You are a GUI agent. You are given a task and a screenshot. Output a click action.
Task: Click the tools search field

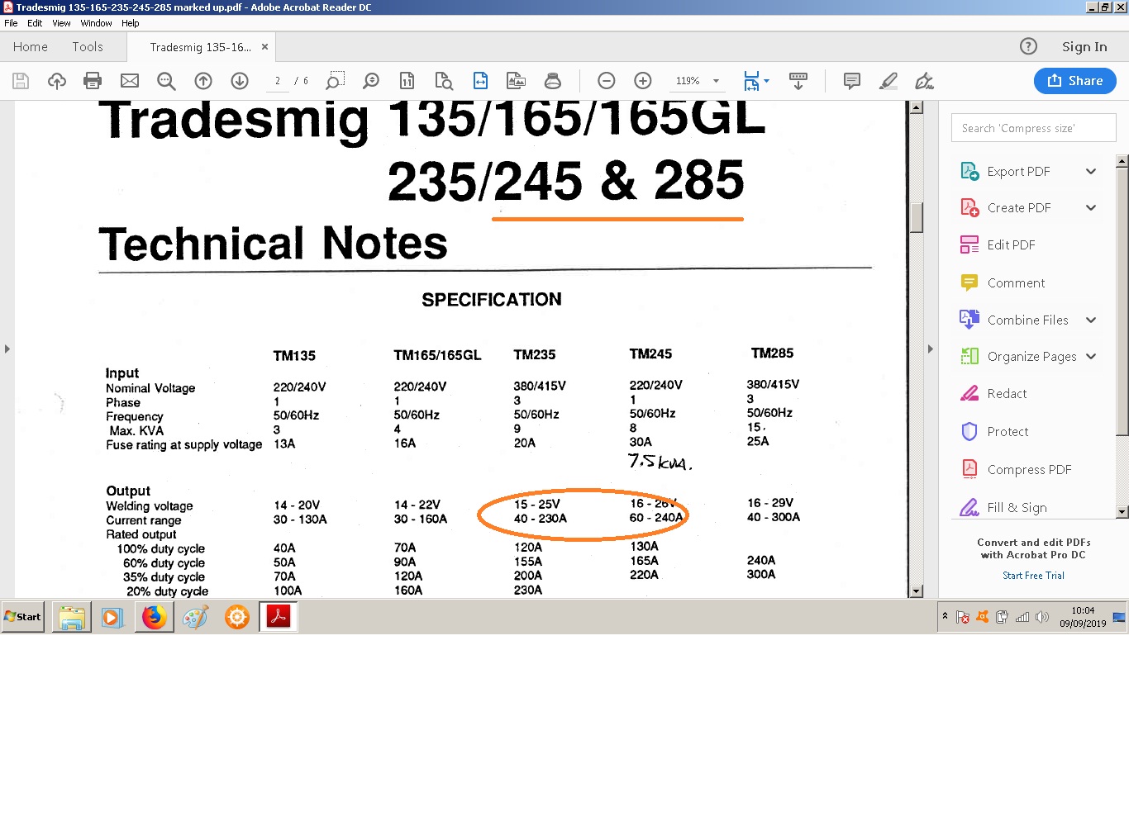1033,128
